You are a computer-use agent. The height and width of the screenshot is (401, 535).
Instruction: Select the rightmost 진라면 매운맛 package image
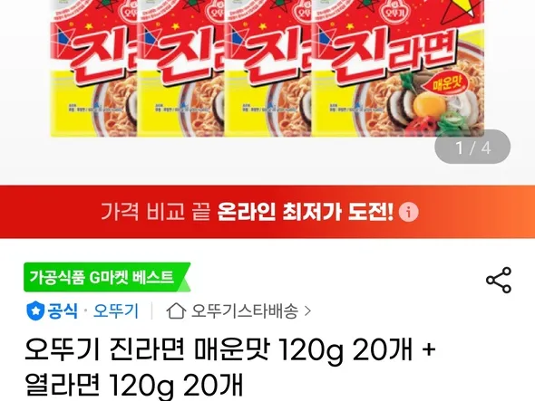pyautogui.click(x=398, y=68)
